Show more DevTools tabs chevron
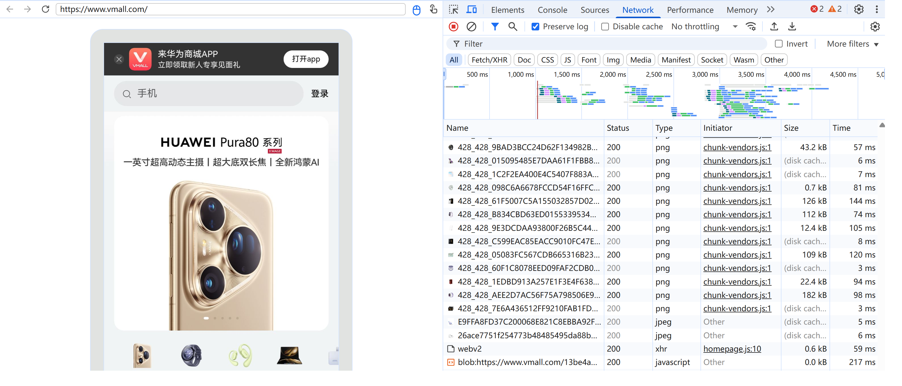 click(x=771, y=9)
